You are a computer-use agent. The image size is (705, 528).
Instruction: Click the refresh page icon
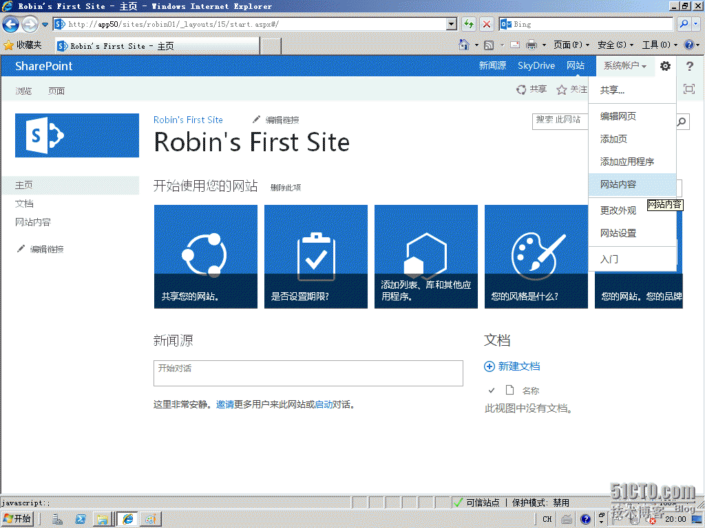pos(469,24)
